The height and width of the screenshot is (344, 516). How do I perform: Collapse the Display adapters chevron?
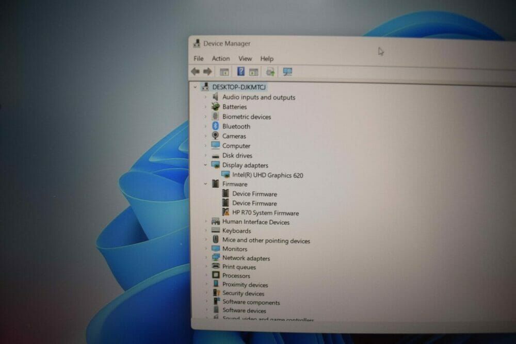[x=205, y=165]
